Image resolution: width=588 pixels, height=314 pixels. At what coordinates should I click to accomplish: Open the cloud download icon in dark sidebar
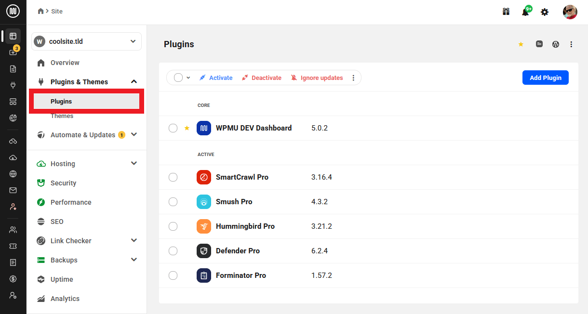point(13,157)
